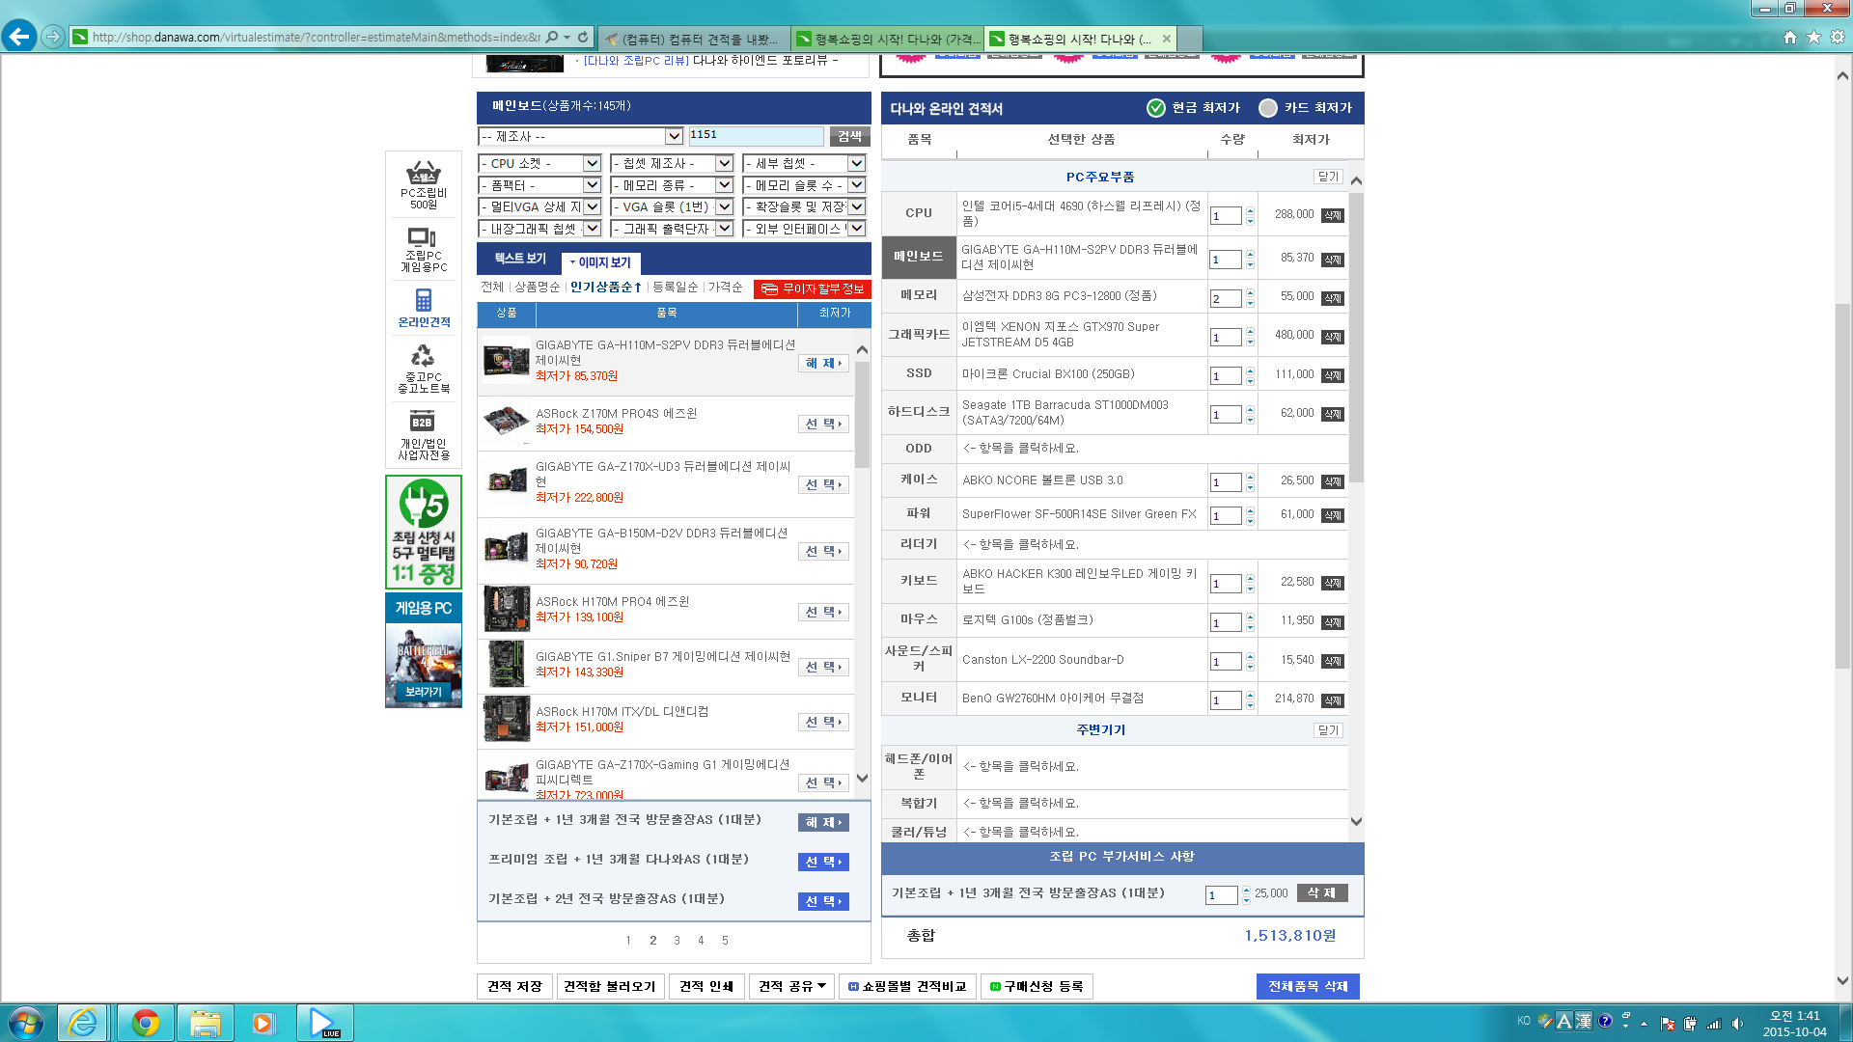Click the ASRock Z170M PRO4S product thumbnail
Image resolution: width=1853 pixels, height=1042 pixels.
tap(507, 422)
